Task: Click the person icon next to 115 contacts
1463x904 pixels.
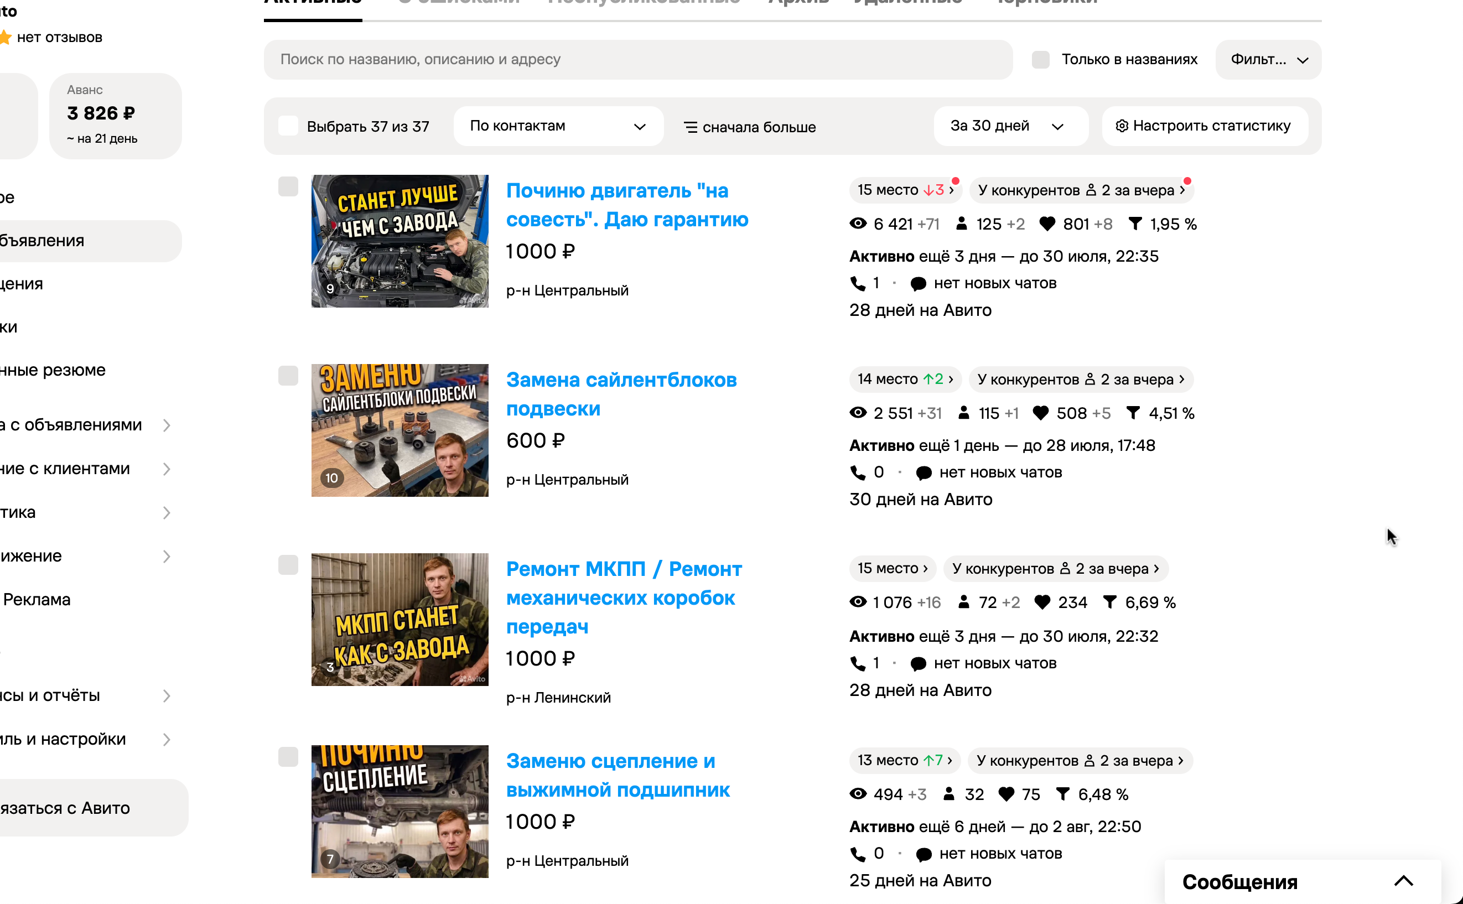Action: [x=964, y=413]
